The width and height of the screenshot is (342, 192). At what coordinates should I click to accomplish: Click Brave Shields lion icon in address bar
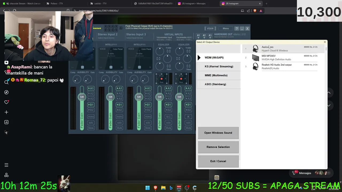255,11
